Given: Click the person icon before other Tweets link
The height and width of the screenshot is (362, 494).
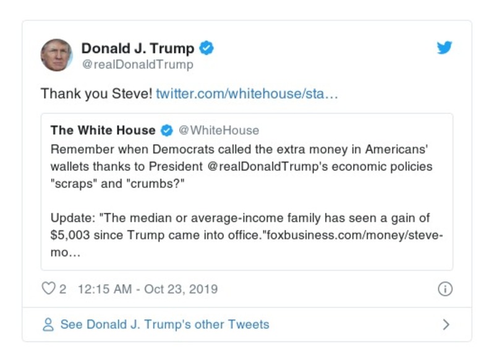Looking at the screenshot, I should [x=48, y=324].
